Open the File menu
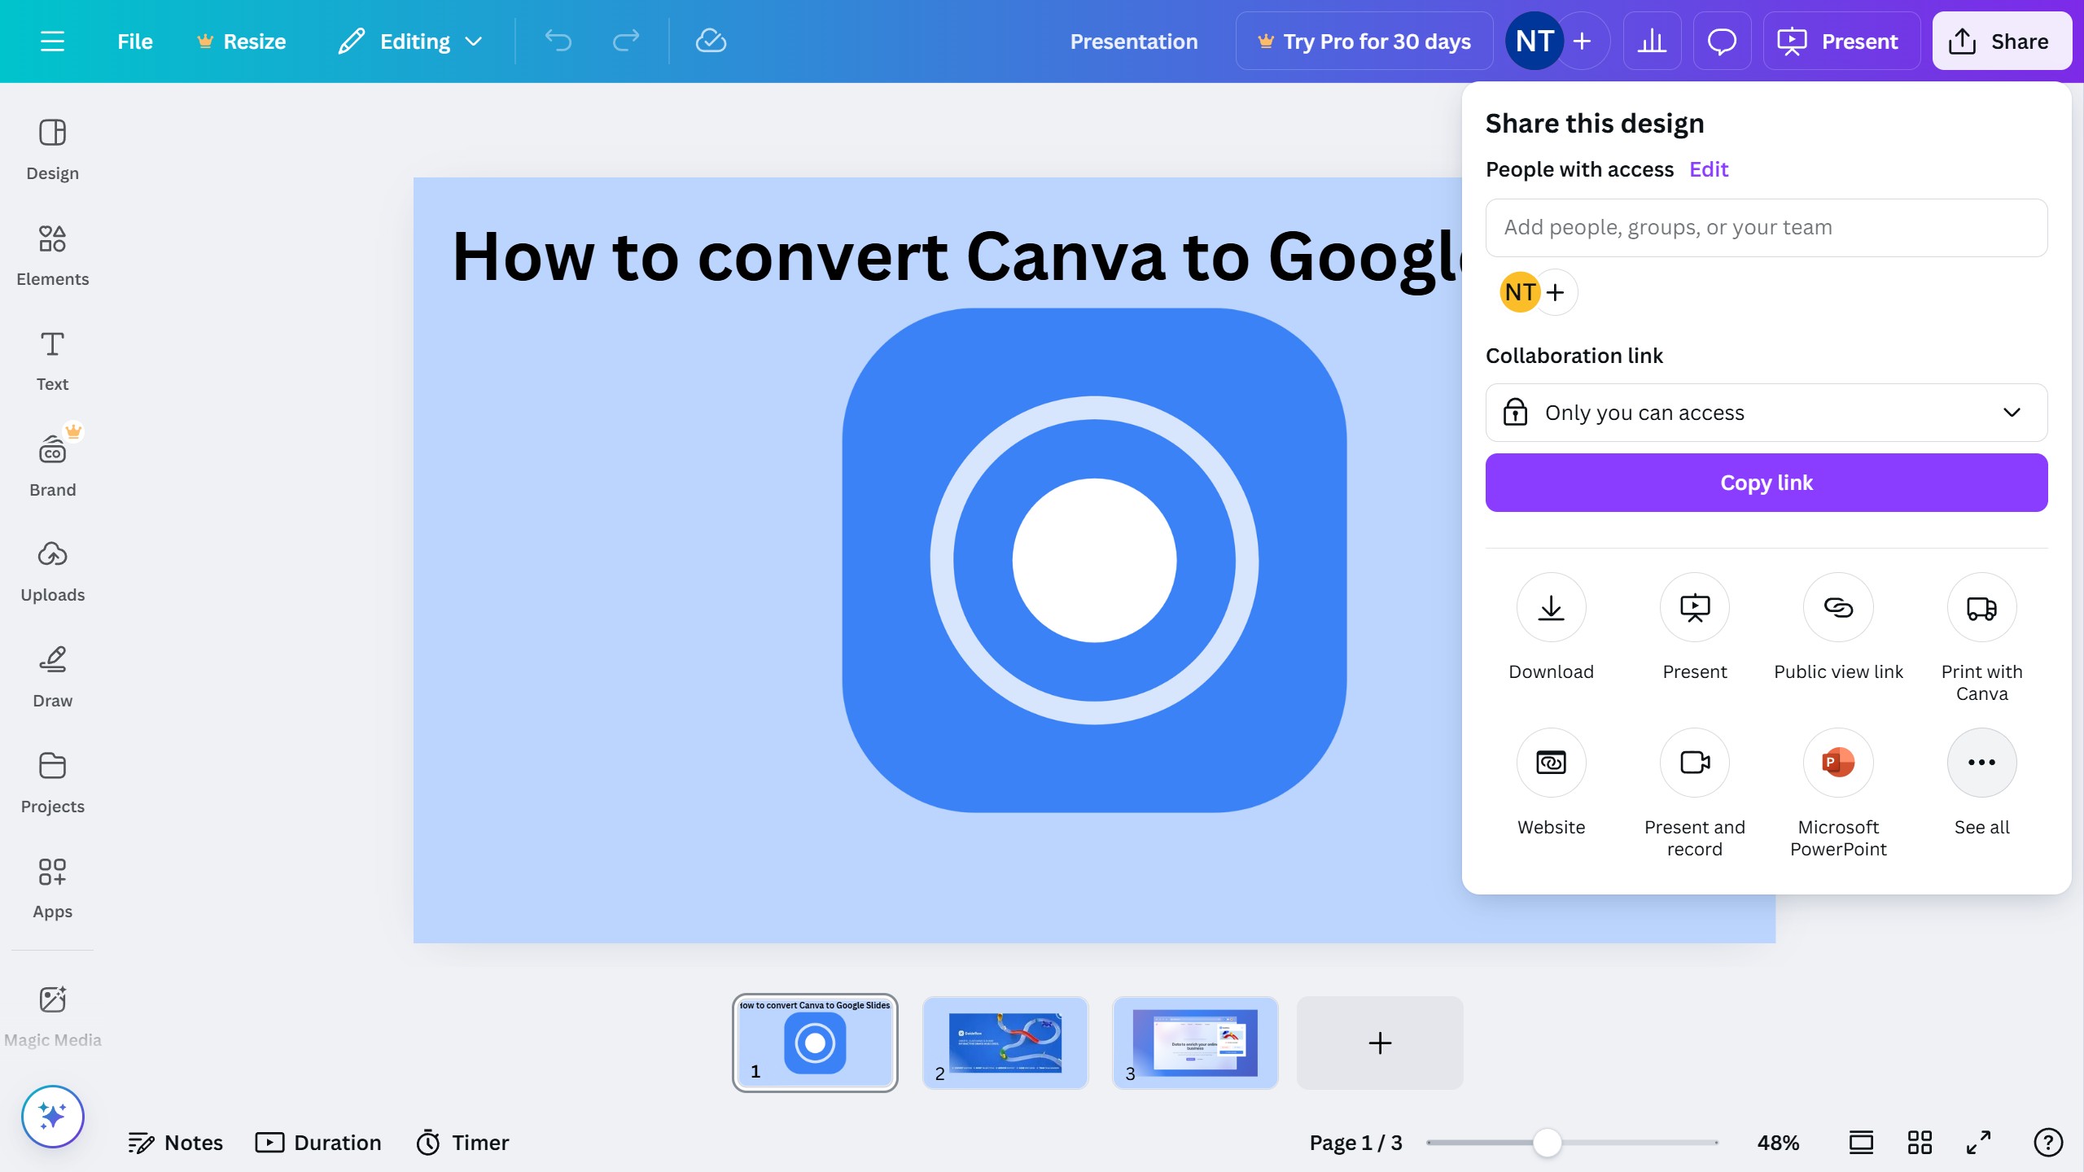The image size is (2084, 1172). coord(134,42)
